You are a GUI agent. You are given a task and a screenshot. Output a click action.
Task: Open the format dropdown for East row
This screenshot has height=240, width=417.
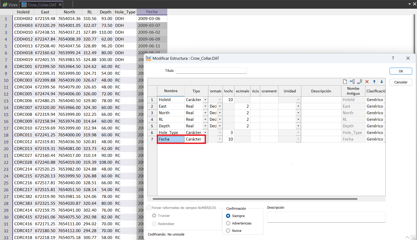220,106
